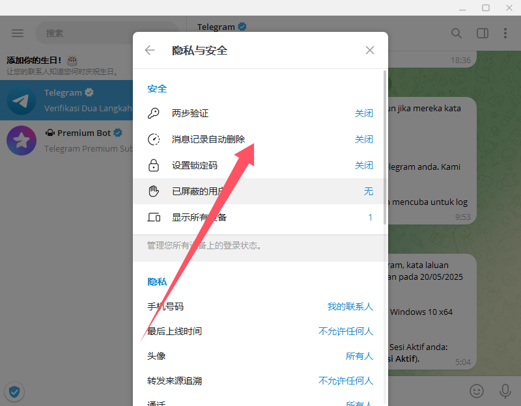
Task: Close the 隐私与安全 dialog with X
Action: tap(370, 50)
